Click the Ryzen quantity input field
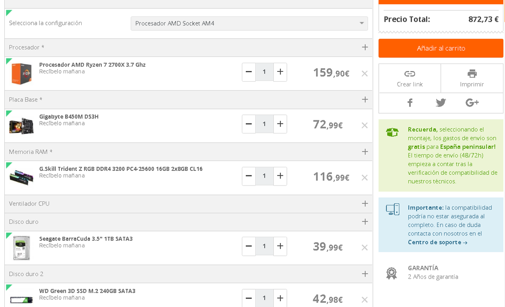Viewport: 505px width, 307px height. pyautogui.click(x=264, y=72)
